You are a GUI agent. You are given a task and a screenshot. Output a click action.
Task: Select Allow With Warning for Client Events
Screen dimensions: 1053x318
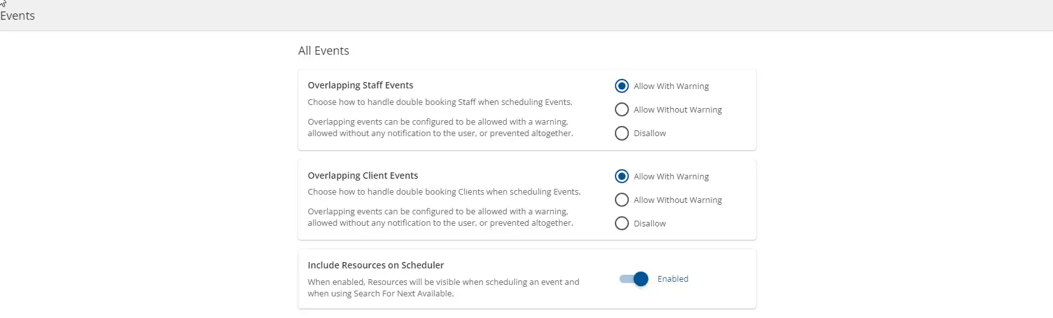(x=622, y=176)
